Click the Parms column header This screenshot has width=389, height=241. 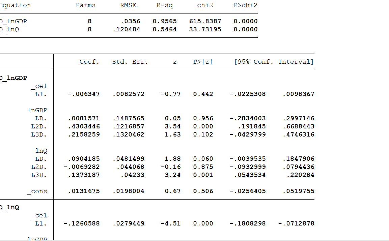click(x=86, y=5)
